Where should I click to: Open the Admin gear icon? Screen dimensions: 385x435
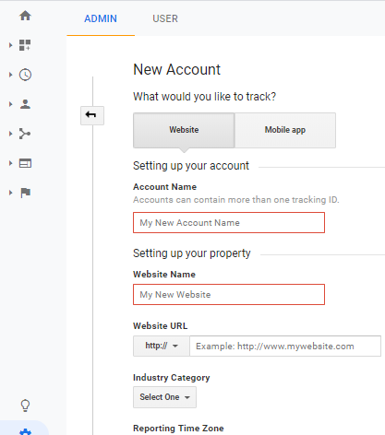point(25,431)
